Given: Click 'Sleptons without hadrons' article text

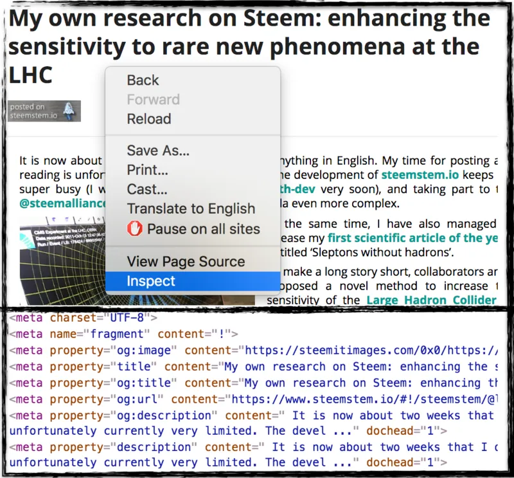Looking at the screenshot, I should point(381,252).
